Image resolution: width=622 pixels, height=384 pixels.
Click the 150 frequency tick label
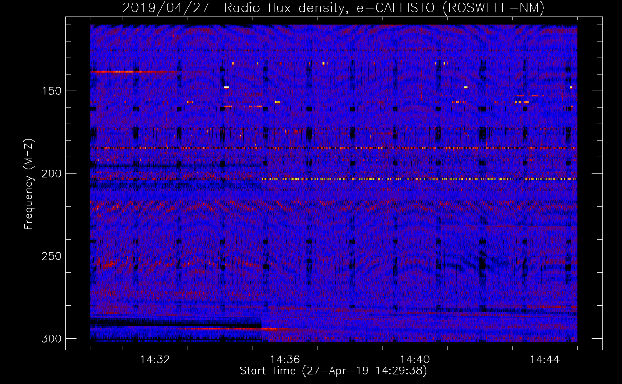(x=52, y=91)
